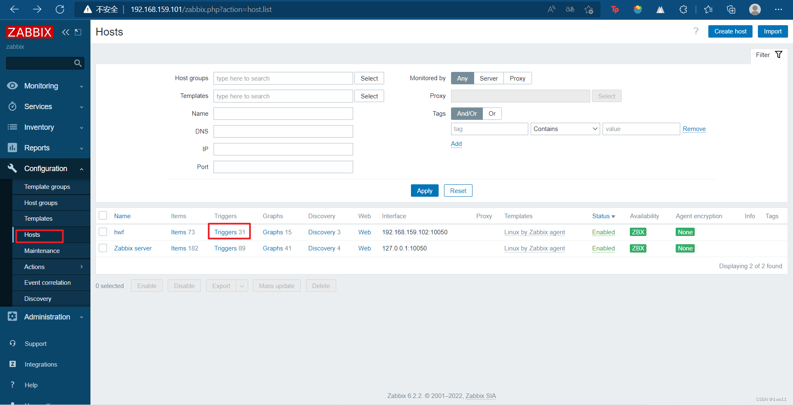Sort the table by the Status column
The image size is (793, 405).
[x=603, y=216]
